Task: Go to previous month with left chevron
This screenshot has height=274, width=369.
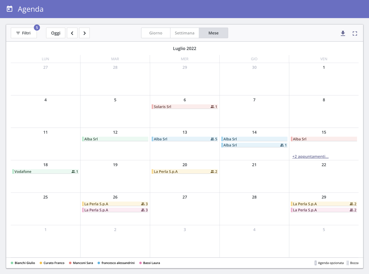Action: (72, 33)
